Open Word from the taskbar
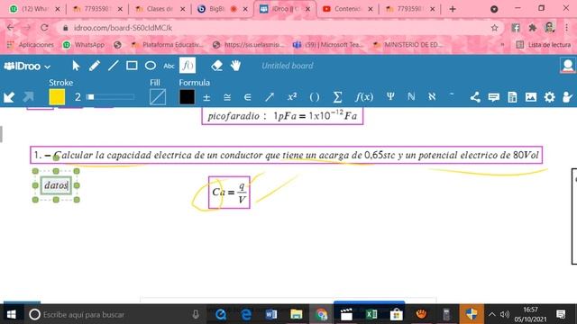The image size is (577, 324). (x=270, y=314)
